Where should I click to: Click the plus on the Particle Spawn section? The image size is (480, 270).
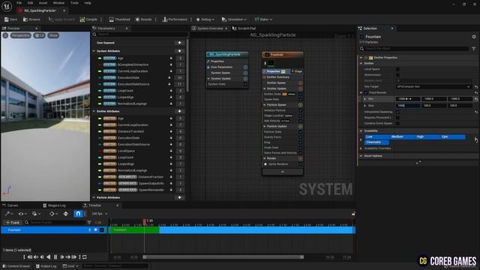coord(300,105)
